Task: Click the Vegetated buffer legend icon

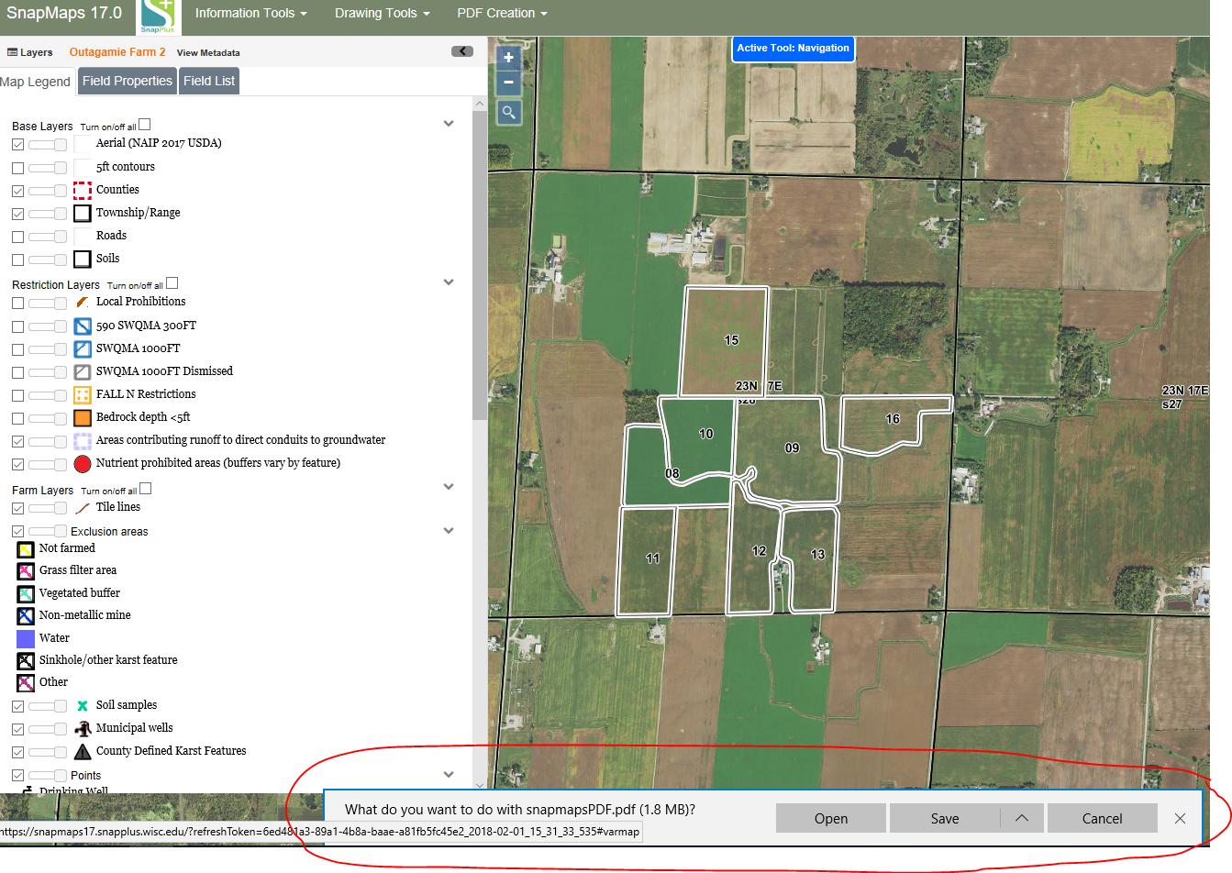Action: point(26,594)
